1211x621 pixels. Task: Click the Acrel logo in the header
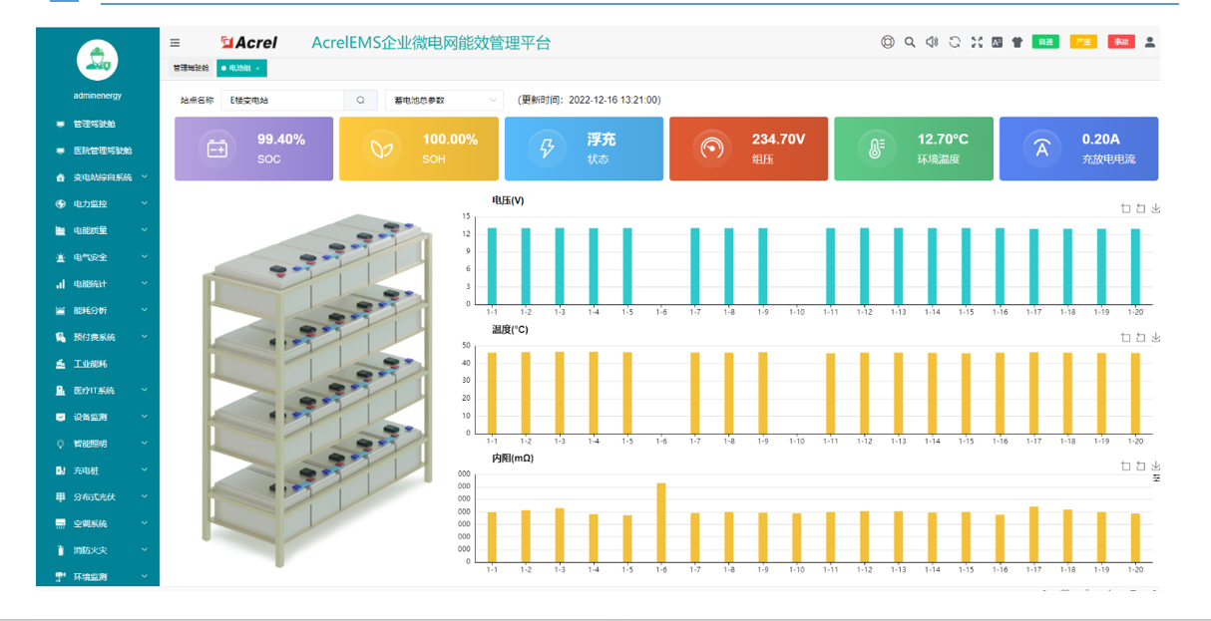click(x=249, y=43)
